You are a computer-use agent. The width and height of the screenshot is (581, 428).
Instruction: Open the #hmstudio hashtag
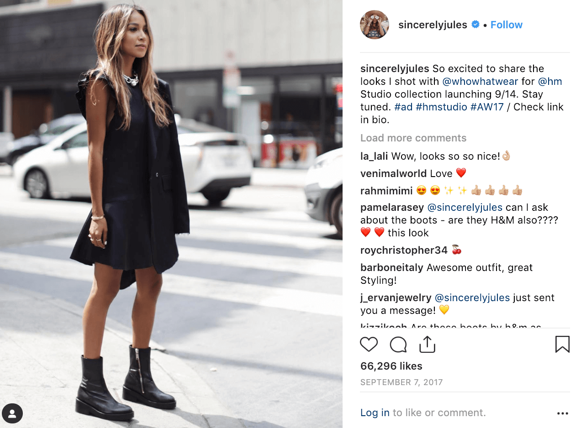pos(441,107)
